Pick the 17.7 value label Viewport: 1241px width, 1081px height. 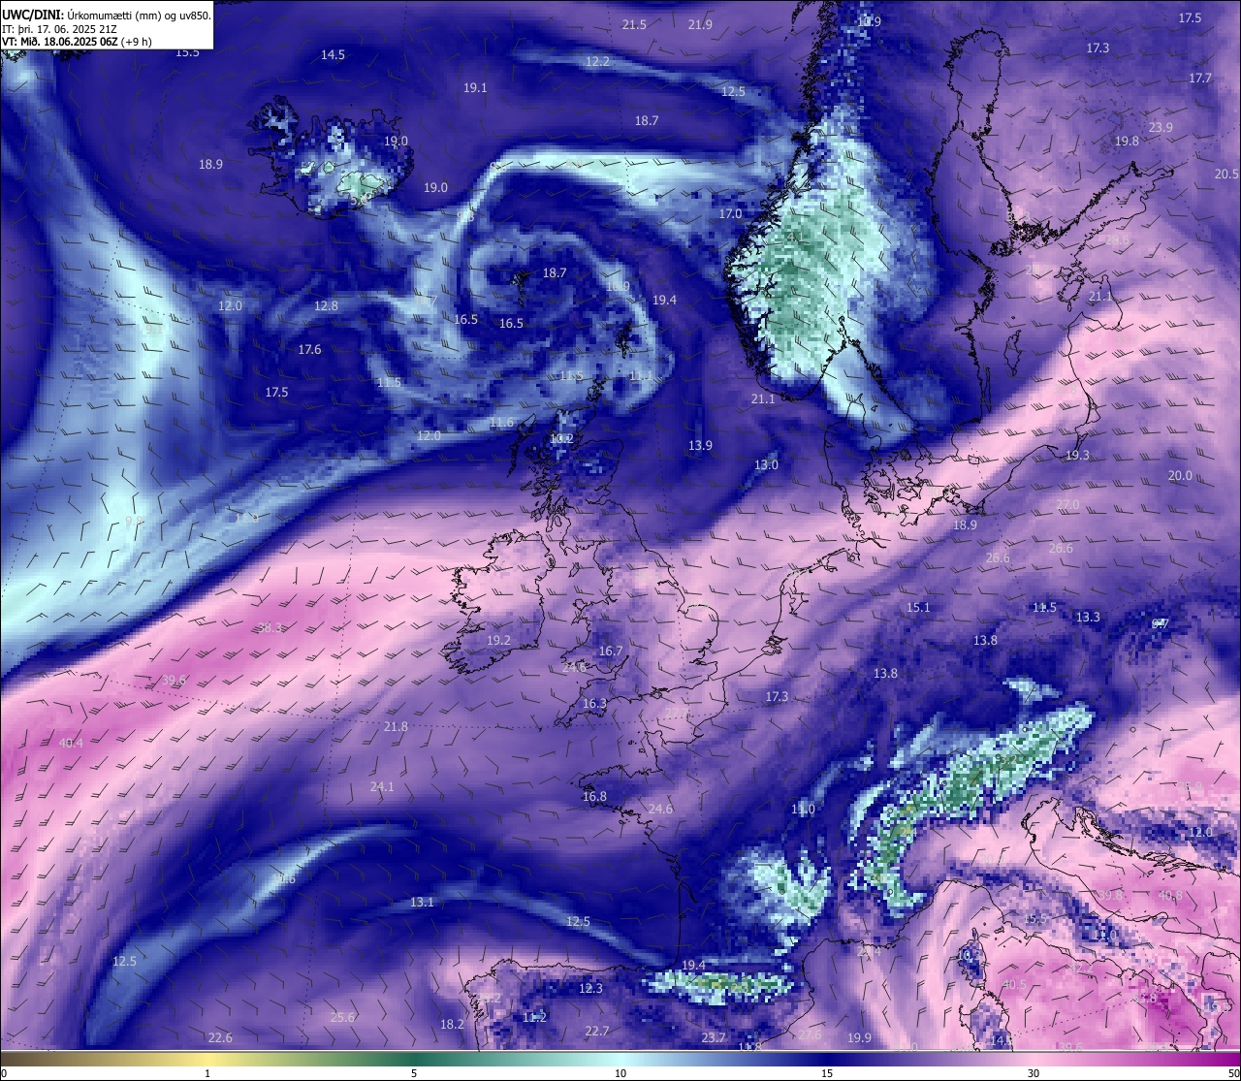(x=1200, y=78)
